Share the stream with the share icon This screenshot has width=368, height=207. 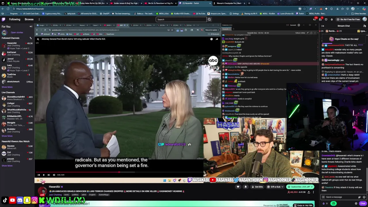(x=309, y=192)
